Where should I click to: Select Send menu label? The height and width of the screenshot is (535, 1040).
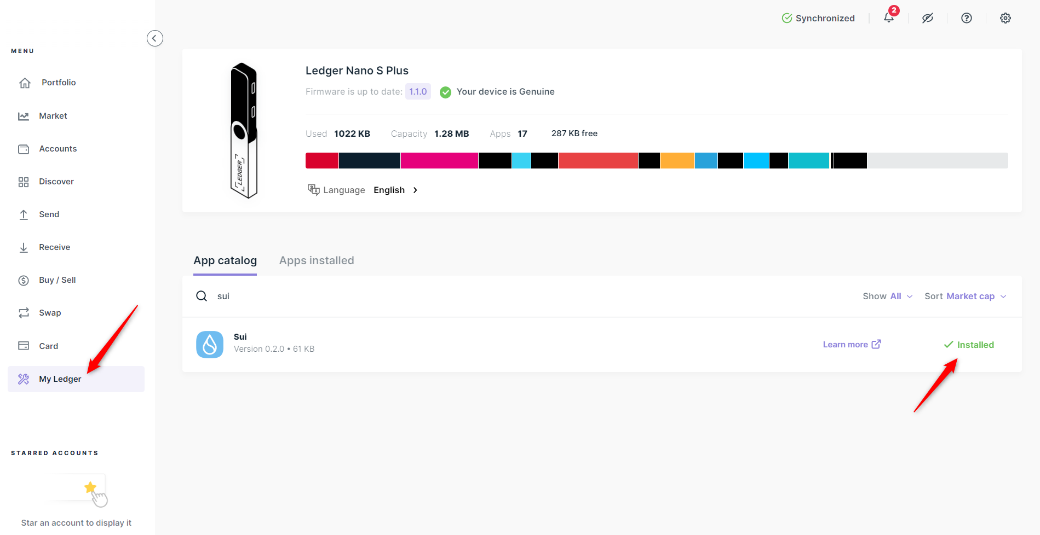coord(49,214)
